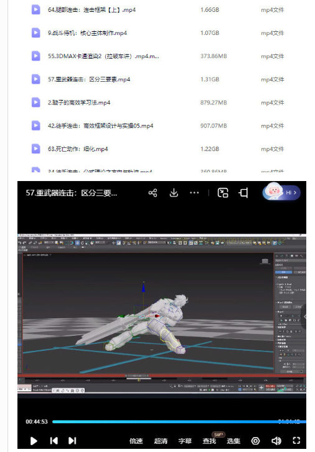Screen dimensions: 315x452
Task: Click the crop-frame icon in player header
Action: [243, 193]
